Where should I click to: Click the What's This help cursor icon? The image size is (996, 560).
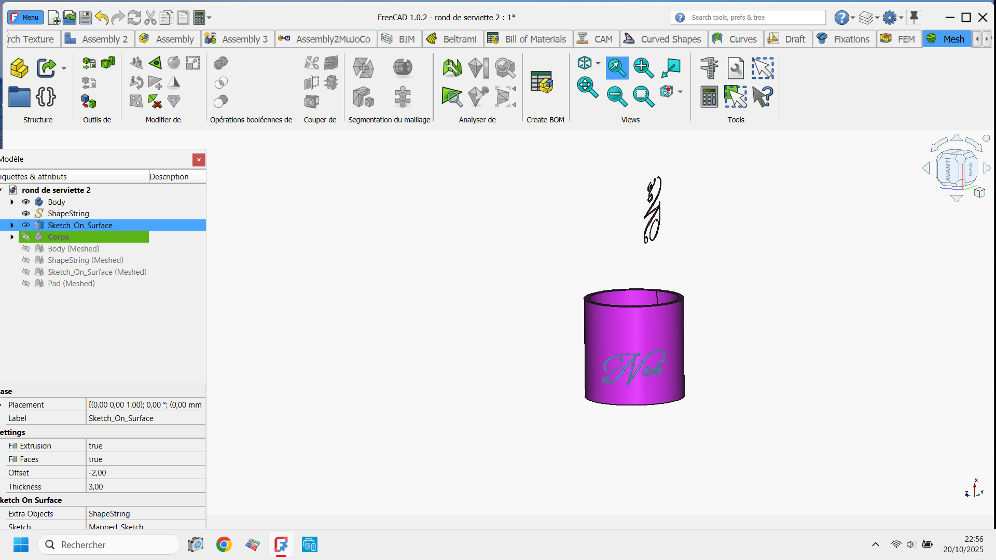[763, 96]
